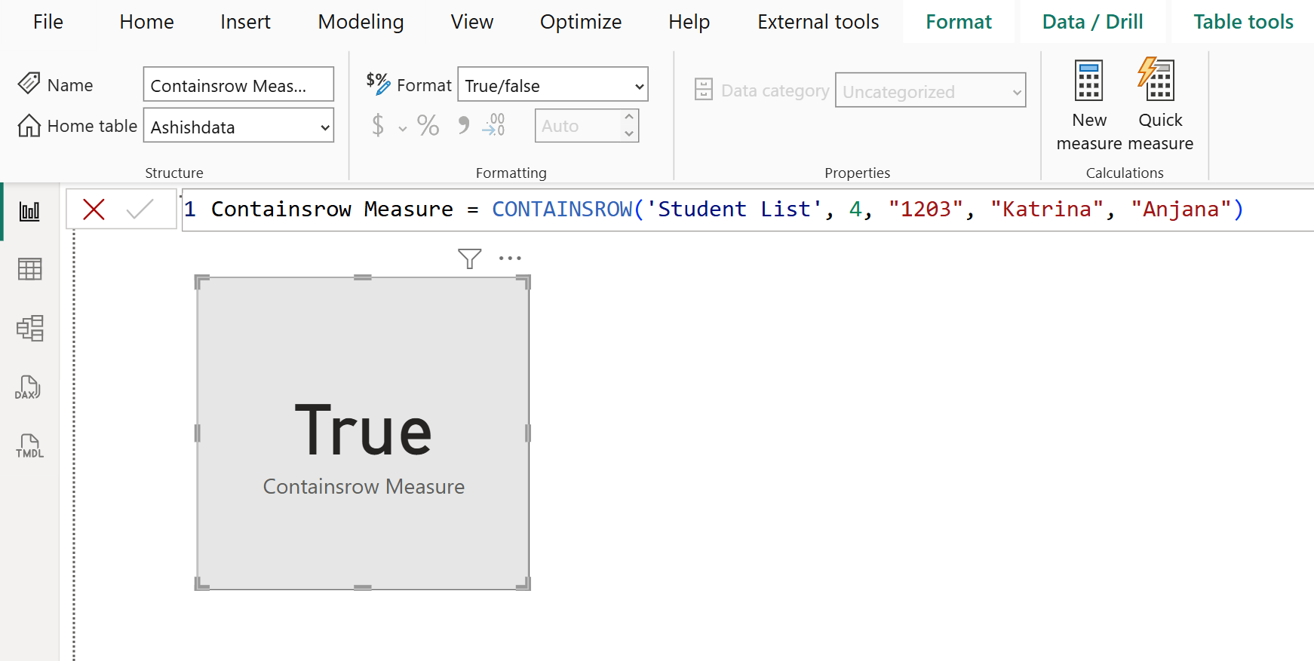The height and width of the screenshot is (661, 1314).
Task: Expand the Format True/false dropdown
Action: (x=639, y=86)
